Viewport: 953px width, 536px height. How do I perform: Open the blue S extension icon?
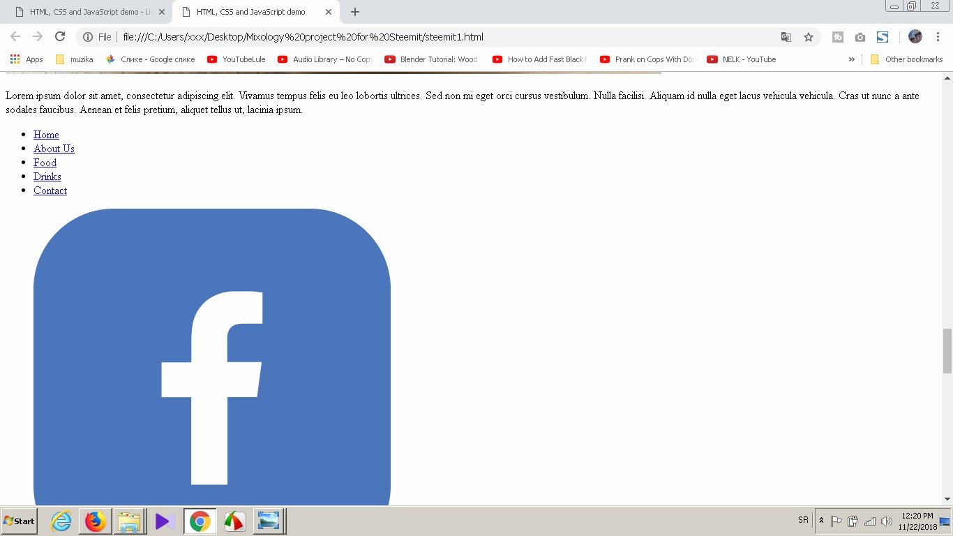tap(883, 37)
